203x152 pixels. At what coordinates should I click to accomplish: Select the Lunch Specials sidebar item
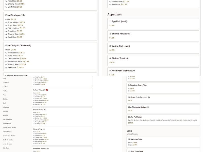point(7,144)
